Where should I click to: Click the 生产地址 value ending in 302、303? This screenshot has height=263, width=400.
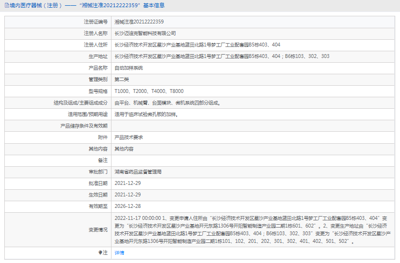[222, 57]
